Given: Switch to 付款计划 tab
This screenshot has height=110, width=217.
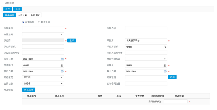Looking at the screenshot, I should point(23,15).
